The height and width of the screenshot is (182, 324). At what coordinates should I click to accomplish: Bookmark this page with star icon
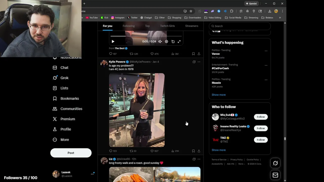point(191,11)
